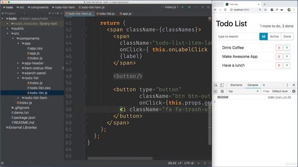This screenshot has width=298, height=167.
Task: Open the browser profile avatar
Action: click(x=289, y=10)
